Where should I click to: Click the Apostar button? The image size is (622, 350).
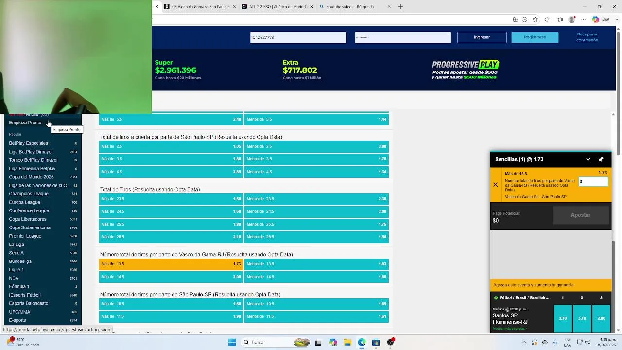tap(581, 215)
